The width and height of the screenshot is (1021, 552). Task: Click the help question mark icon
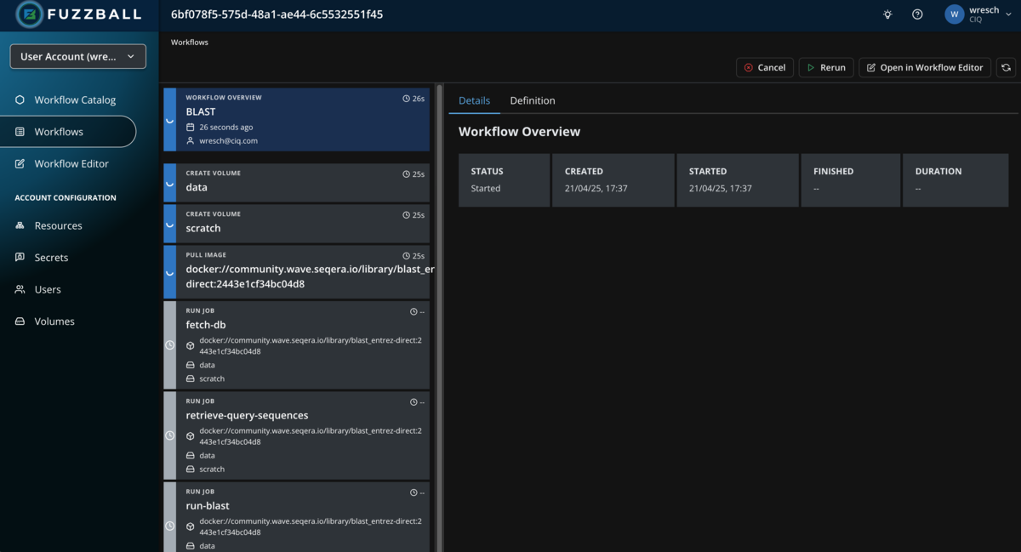(x=916, y=14)
